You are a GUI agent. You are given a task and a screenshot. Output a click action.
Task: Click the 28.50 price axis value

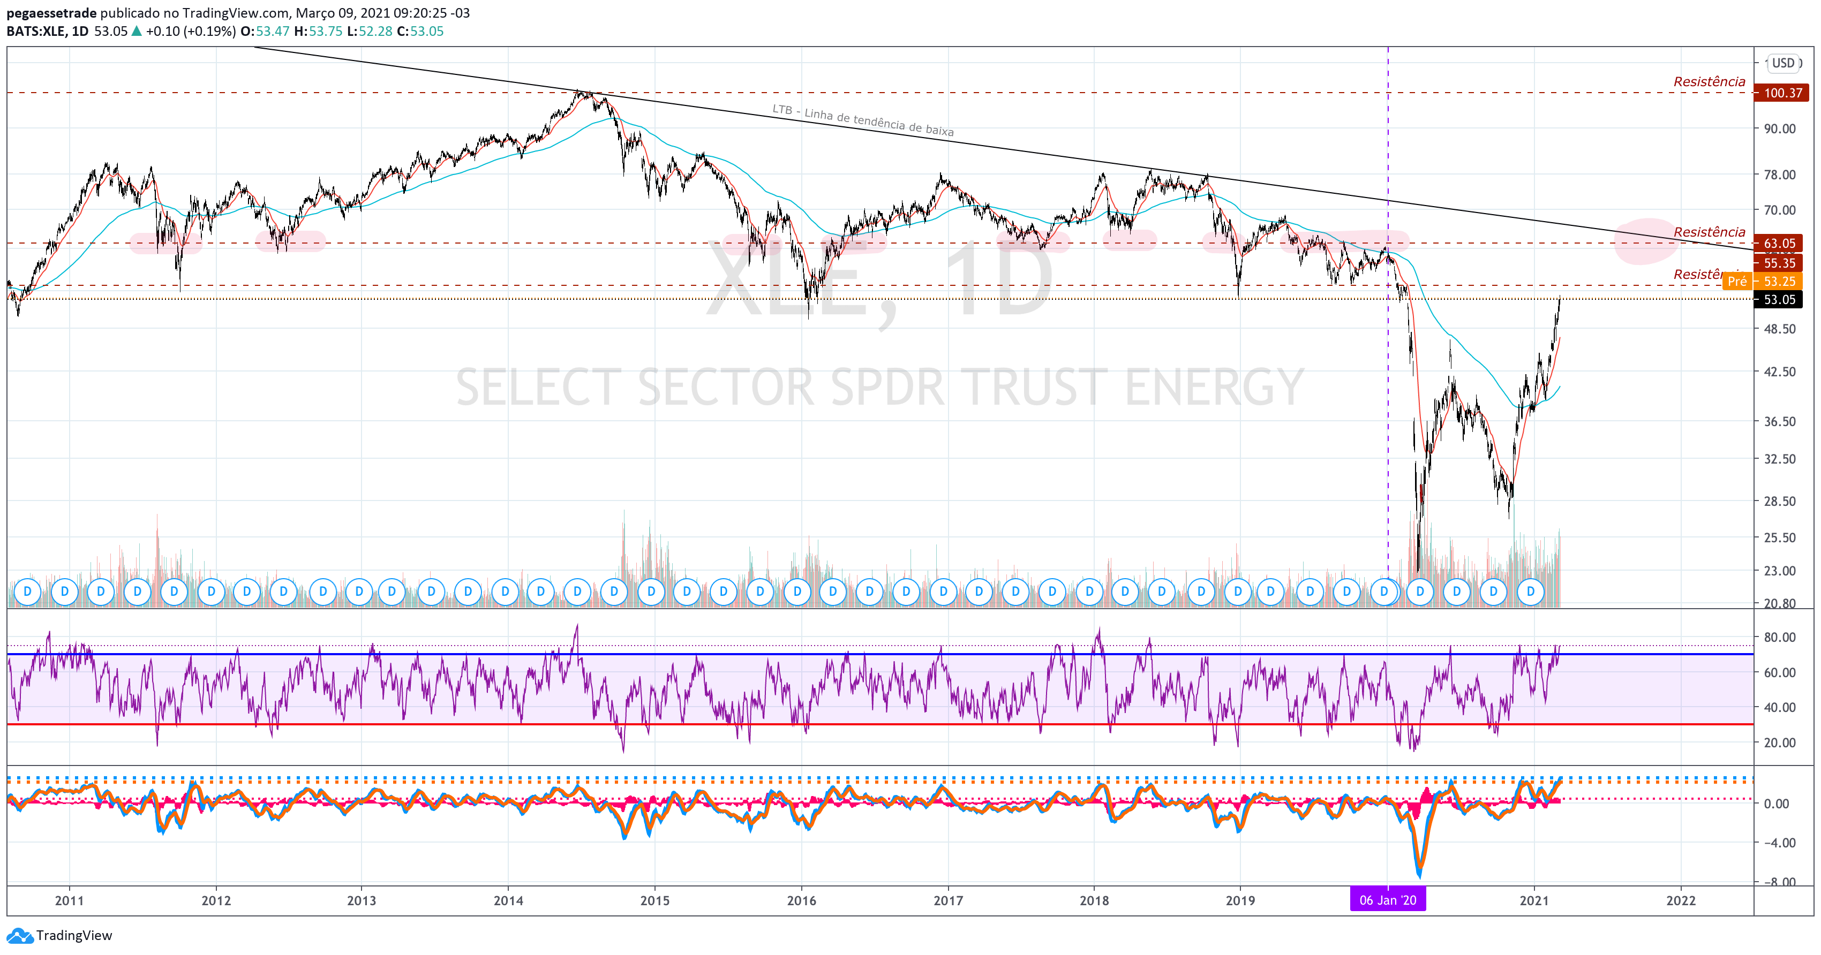pyautogui.click(x=1779, y=501)
